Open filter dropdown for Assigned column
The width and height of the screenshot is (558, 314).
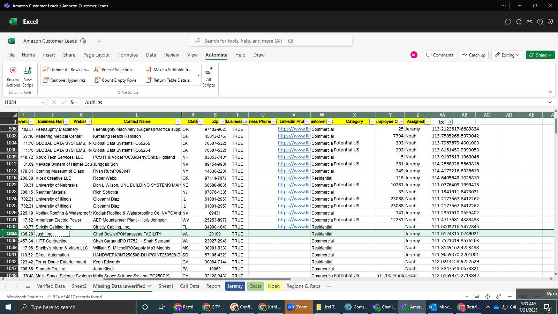point(427,122)
